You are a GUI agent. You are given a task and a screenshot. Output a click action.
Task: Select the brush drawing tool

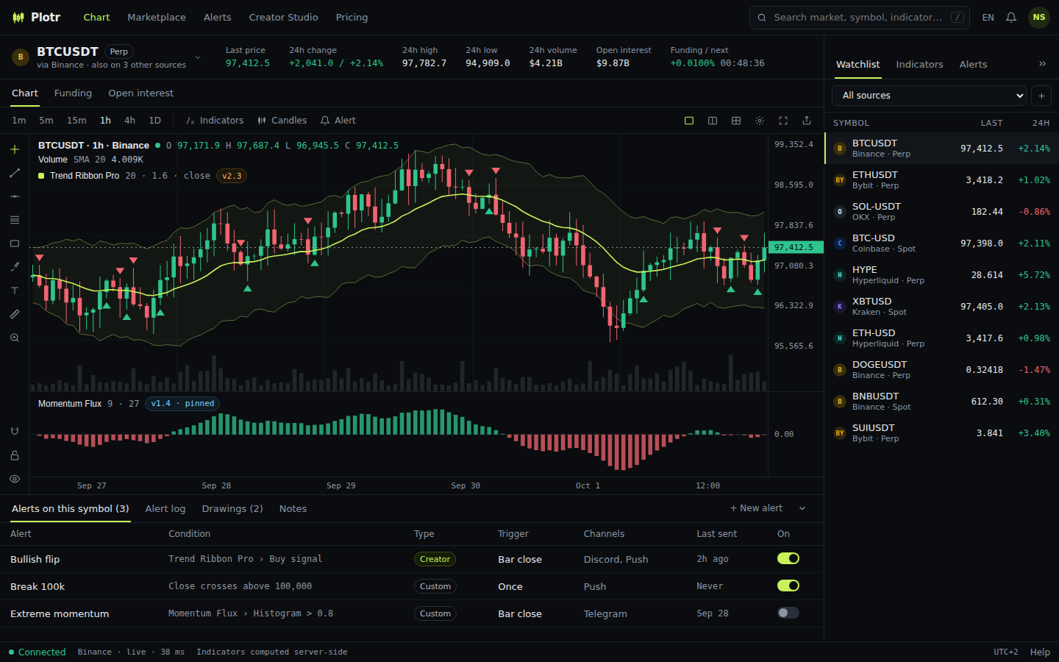(15, 267)
